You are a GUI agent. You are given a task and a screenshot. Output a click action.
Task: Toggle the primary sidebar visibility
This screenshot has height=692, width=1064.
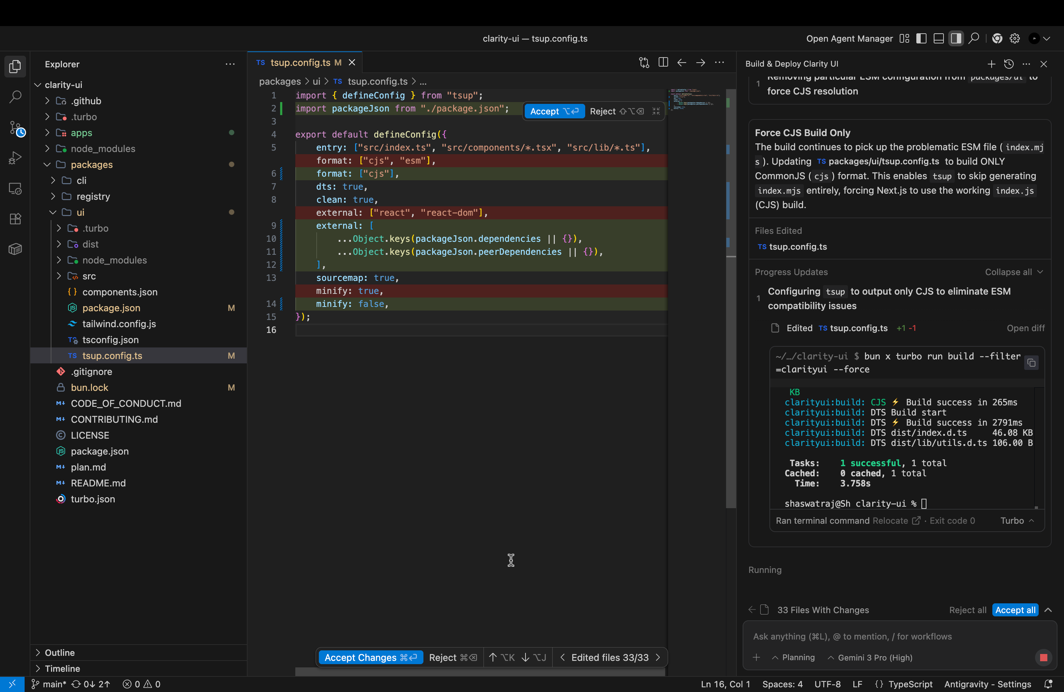(x=921, y=38)
